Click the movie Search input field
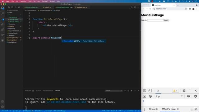Screen dimensions: 199x112 click(x=155, y=20)
